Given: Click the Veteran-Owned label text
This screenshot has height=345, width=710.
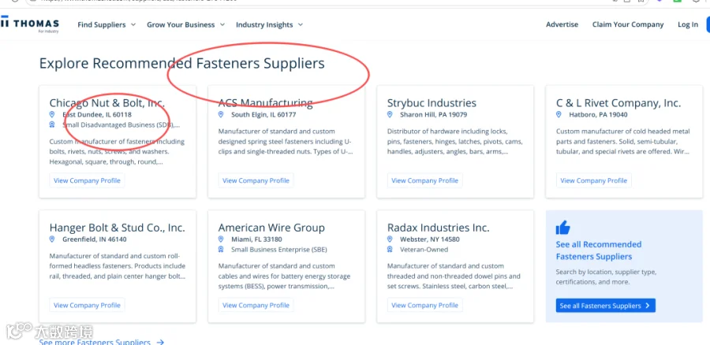Looking at the screenshot, I should click(424, 250).
